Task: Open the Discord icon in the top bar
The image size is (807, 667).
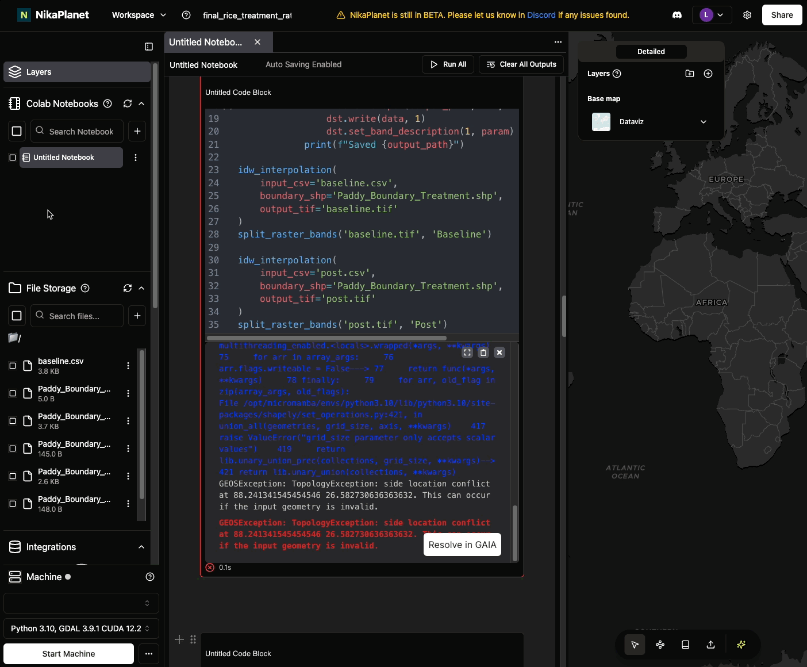Action: pos(677,15)
